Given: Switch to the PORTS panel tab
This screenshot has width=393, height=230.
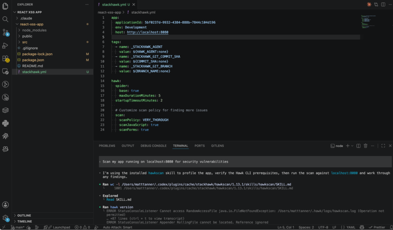Looking at the screenshot, I should (x=200, y=146).
